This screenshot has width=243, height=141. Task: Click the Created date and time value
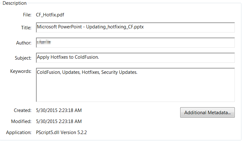coord(59,110)
